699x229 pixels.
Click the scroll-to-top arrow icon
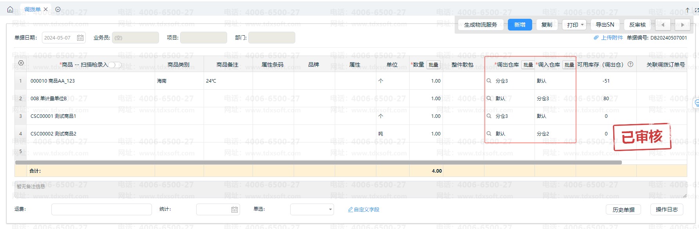pos(687,10)
